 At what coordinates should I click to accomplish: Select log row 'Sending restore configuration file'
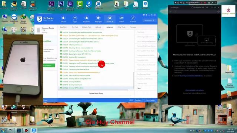(96, 79)
